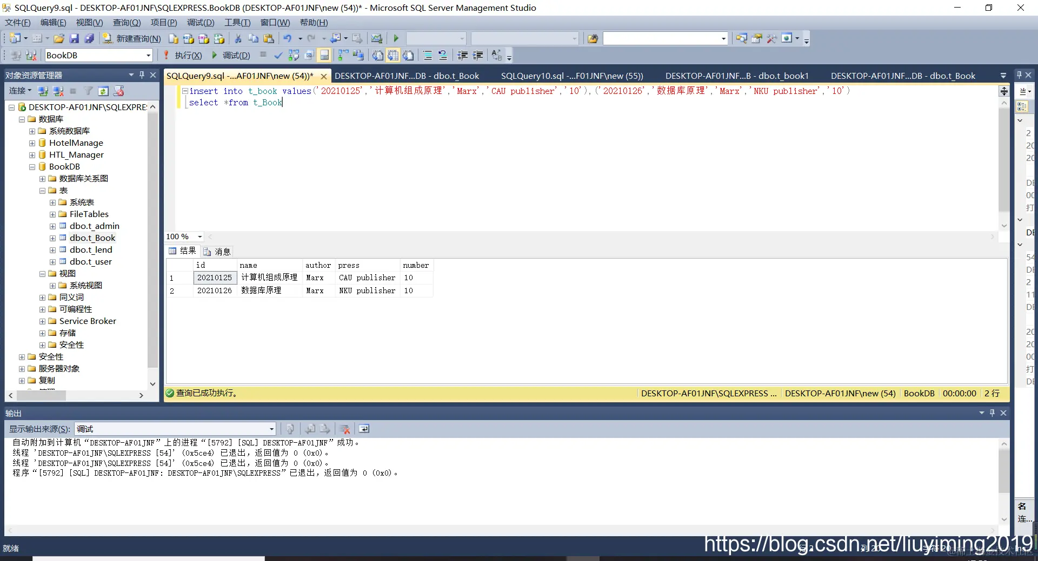
Task: Toggle Include Client Statistics
Action: coord(358,55)
